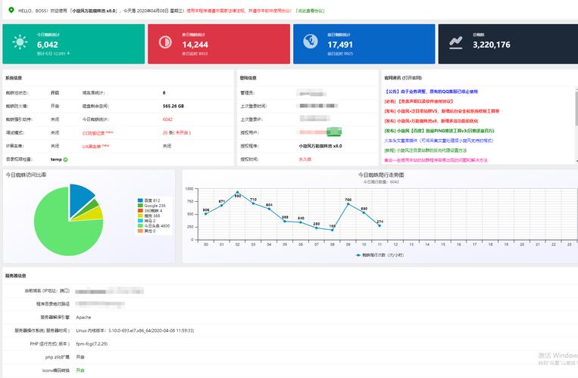Image resolution: width=578 pixels, height=378 pixels.
Task: Open the first 公告 news item
Action: click(x=431, y=91)
